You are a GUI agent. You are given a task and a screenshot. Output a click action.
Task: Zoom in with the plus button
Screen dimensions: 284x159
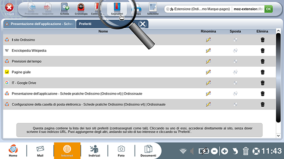[x=225, y=151]
